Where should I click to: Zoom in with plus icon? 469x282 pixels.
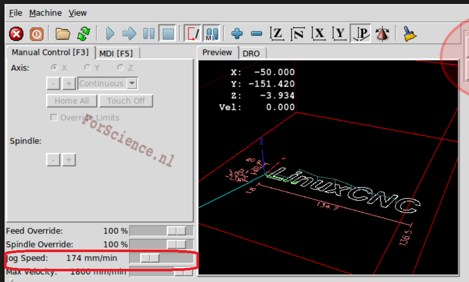tap(237, 33)
